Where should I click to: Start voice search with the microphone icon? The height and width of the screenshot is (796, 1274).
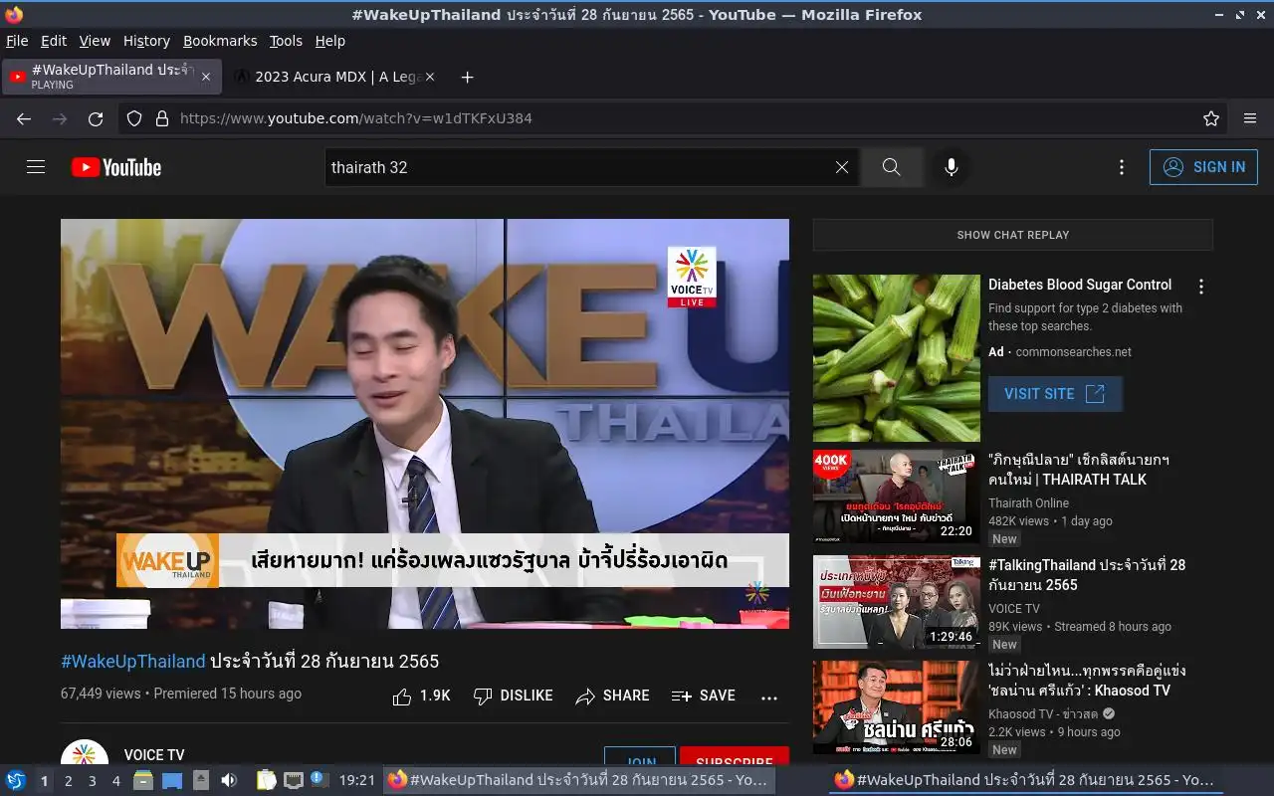pos(952,167)
